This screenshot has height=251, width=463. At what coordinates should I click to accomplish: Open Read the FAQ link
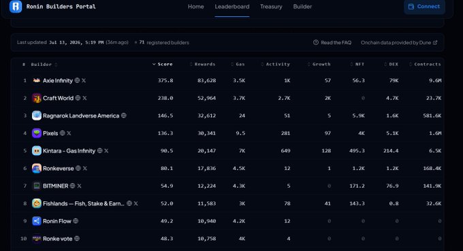(x=332, y=42)
